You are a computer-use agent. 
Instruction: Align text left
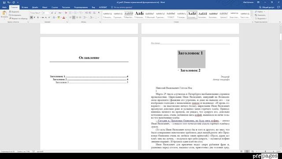70,18
